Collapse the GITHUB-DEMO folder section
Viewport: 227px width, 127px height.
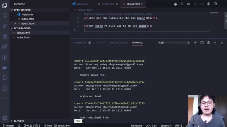tap(12, 28)
